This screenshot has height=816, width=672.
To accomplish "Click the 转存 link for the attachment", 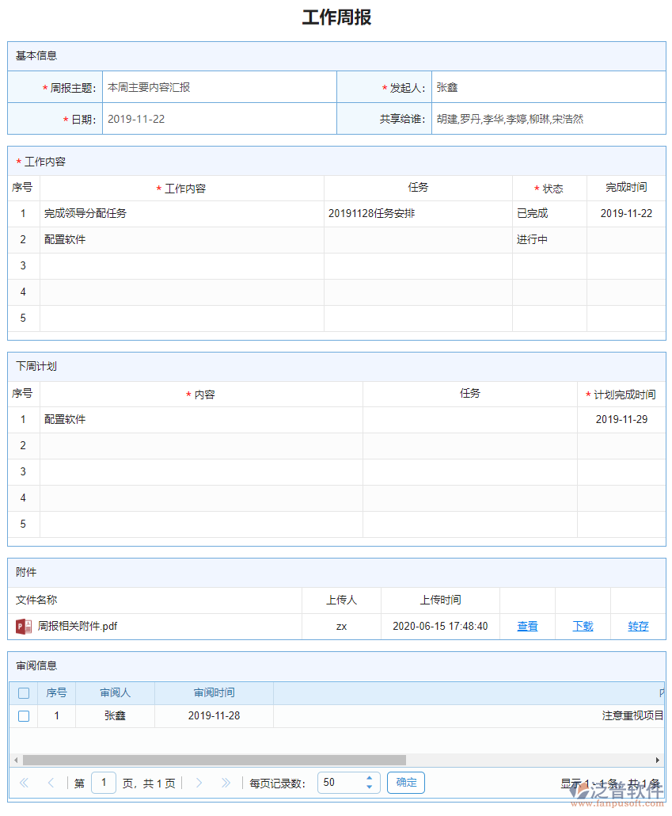I will coord(638,626).
